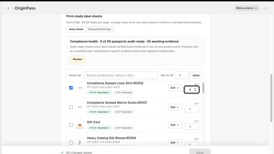
Task: Click Select all products
Action: pyautogui.click(x=75, y=75)
